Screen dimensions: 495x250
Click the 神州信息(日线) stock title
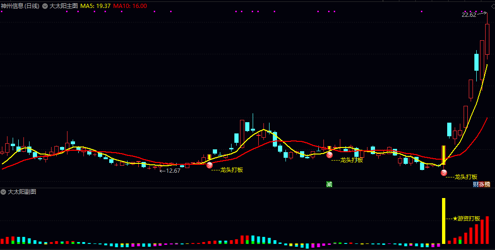click(20, 6)
